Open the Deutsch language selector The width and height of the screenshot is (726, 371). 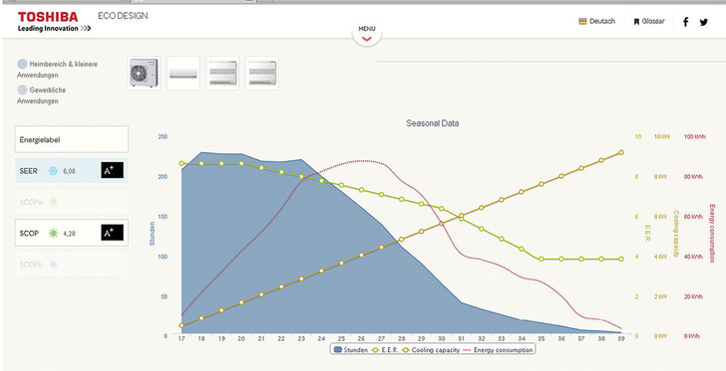click(596, 21)
